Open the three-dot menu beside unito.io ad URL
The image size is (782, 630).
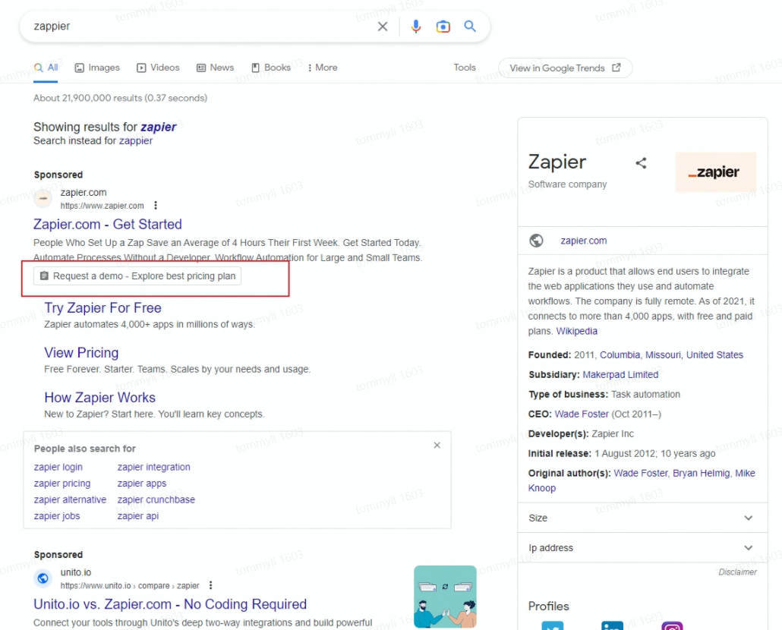210,585
